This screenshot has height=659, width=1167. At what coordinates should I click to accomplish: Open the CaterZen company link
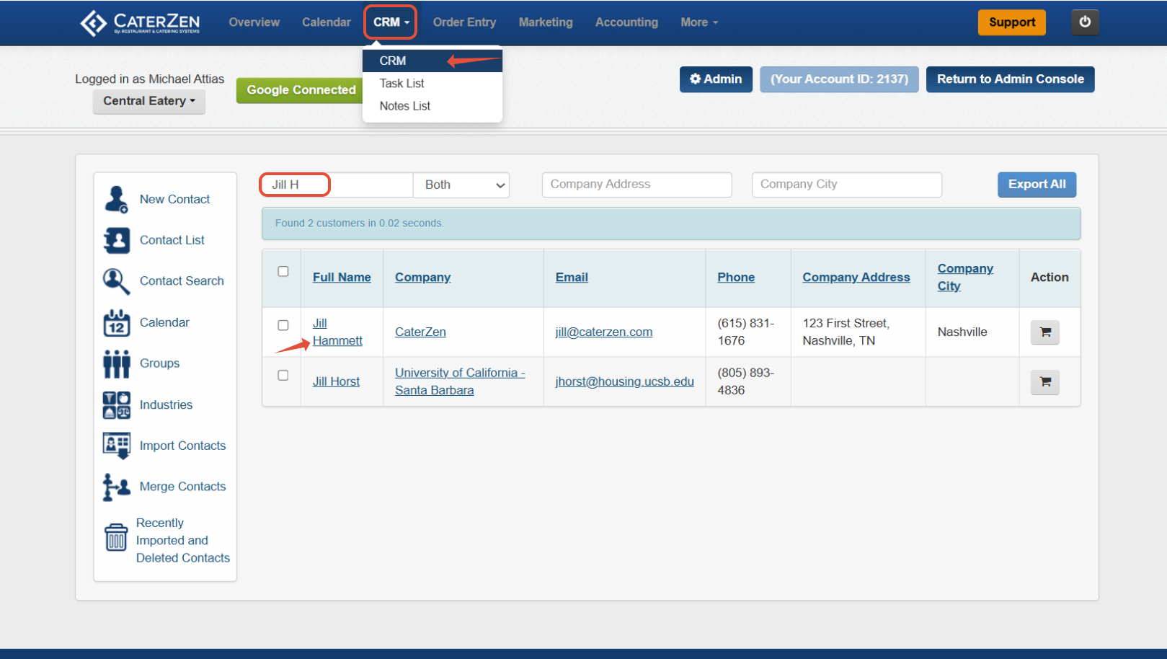click(x=420, y=332)
